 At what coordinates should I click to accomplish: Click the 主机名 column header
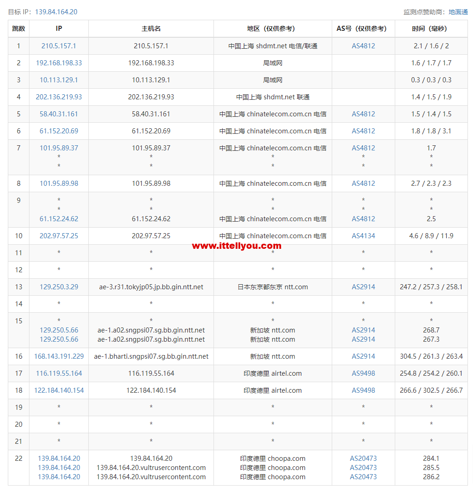point(151,29)
